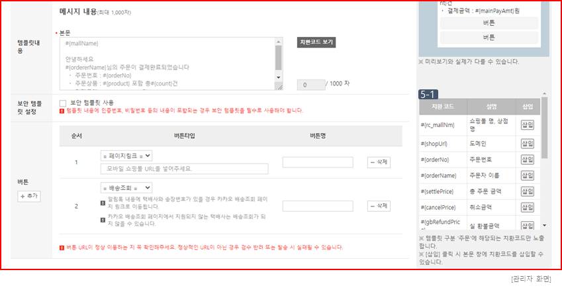Insert the #{settlePrice} replacement code
This screenshot has height=288, width=562.
[x=527, y=191]
